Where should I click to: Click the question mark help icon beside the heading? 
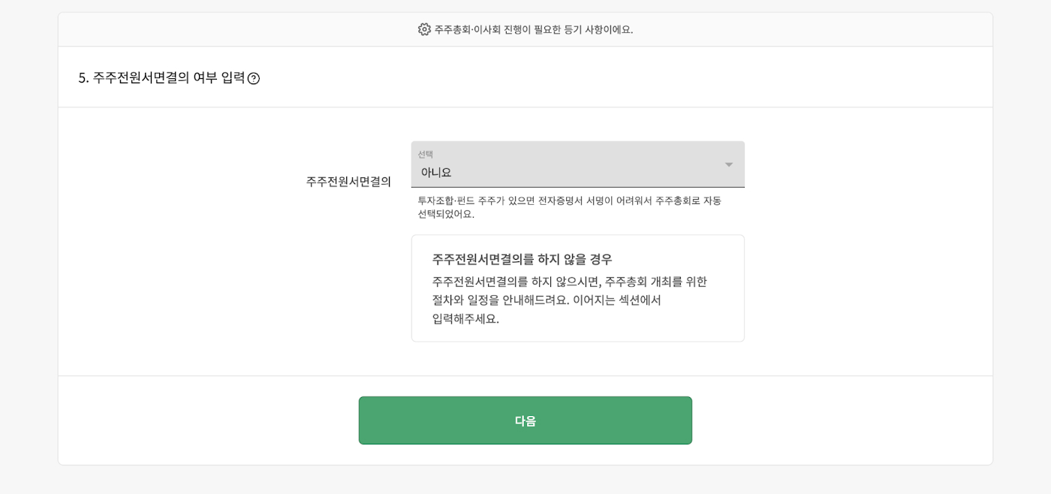pos(254,78)
